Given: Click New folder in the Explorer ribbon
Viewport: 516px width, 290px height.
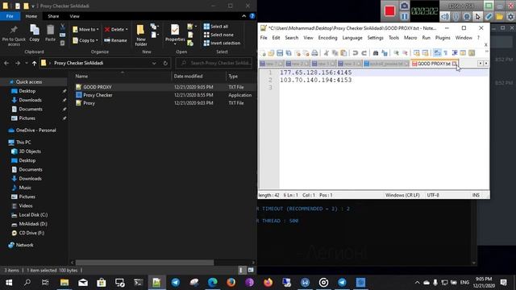Looking at the screenshot, I should (x=141, y=35).
